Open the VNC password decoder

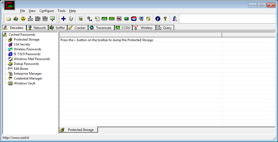pyautogui.click(x=119, y=19)
